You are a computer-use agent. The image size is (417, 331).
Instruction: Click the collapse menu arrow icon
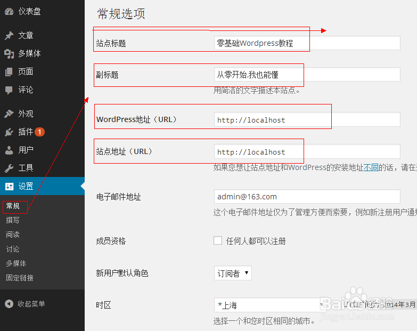[9, 304]
